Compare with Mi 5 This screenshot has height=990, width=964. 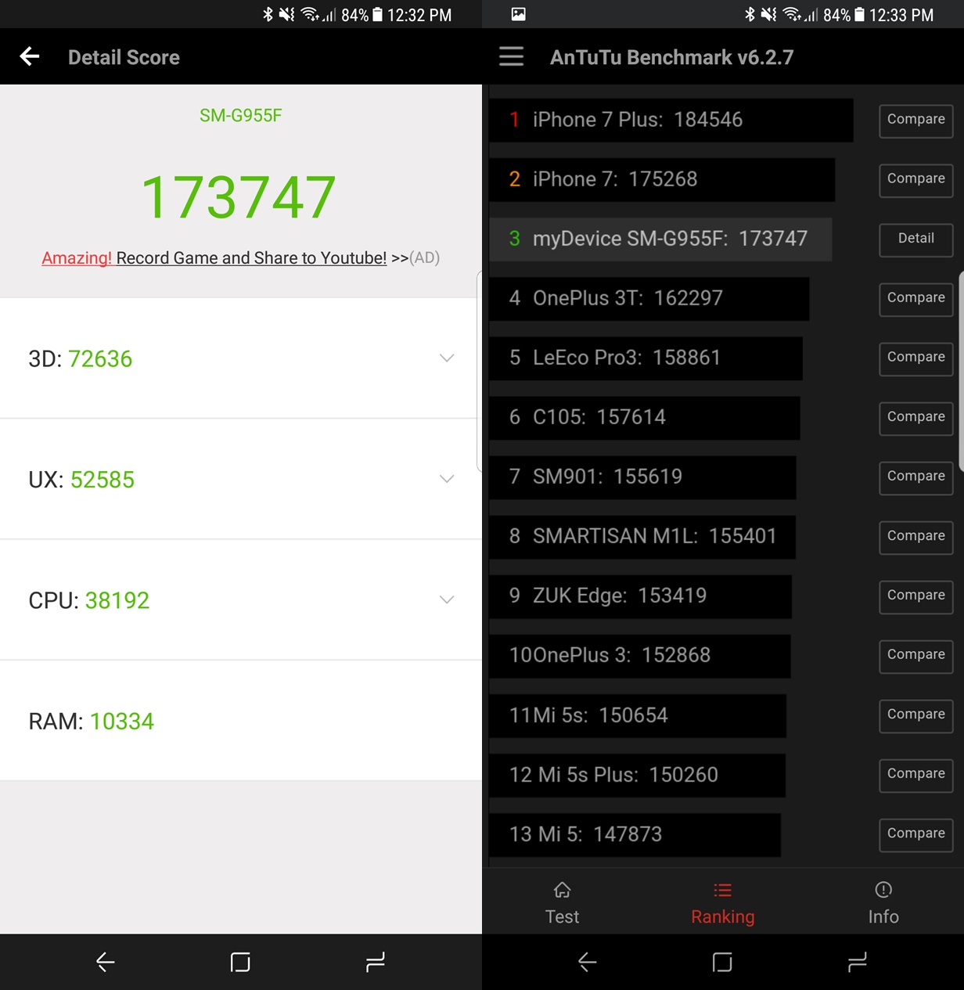[915, 833]
